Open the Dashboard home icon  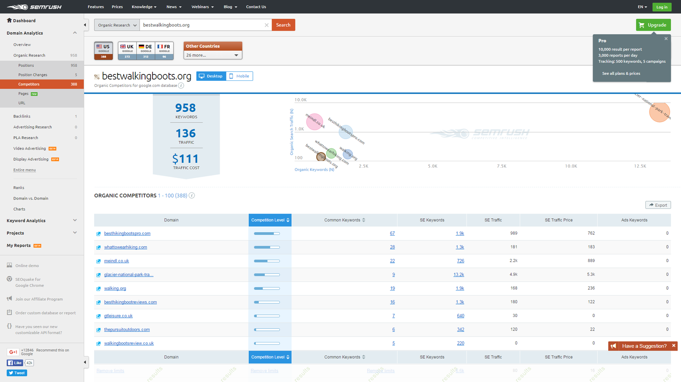(x=9, y=20)
